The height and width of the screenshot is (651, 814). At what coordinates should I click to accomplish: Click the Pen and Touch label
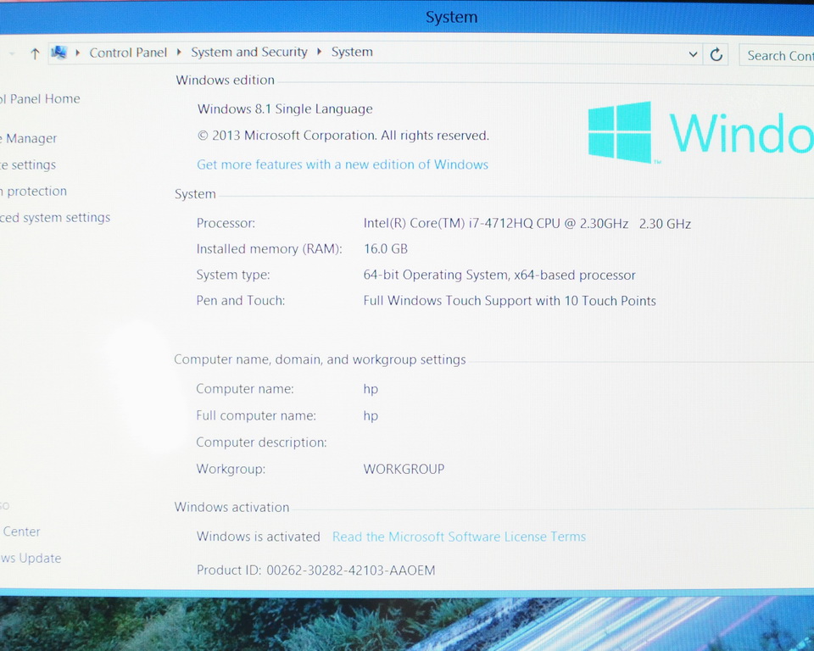(241, 301)
